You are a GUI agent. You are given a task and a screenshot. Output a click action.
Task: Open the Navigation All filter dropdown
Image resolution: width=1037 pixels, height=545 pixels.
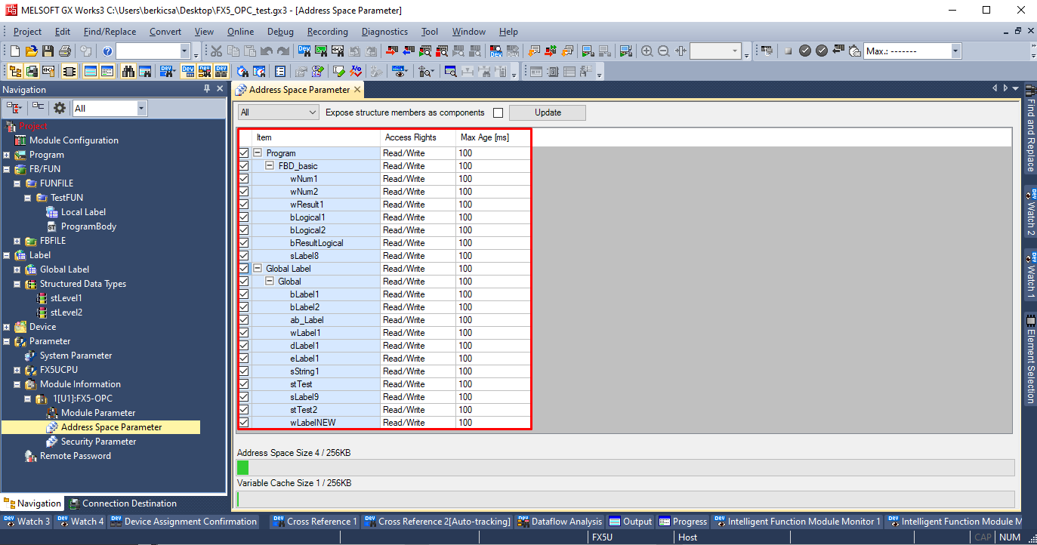coord(141,108)
